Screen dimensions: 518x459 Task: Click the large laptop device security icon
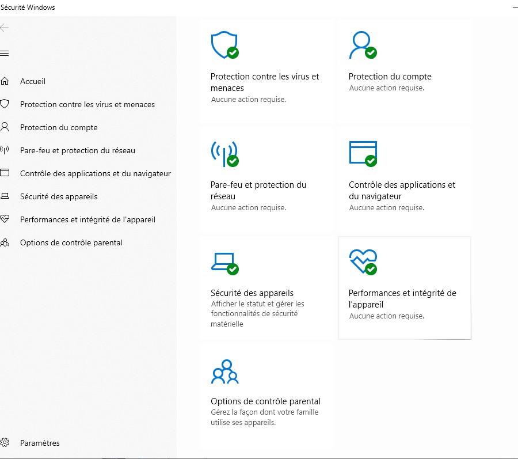224,263
